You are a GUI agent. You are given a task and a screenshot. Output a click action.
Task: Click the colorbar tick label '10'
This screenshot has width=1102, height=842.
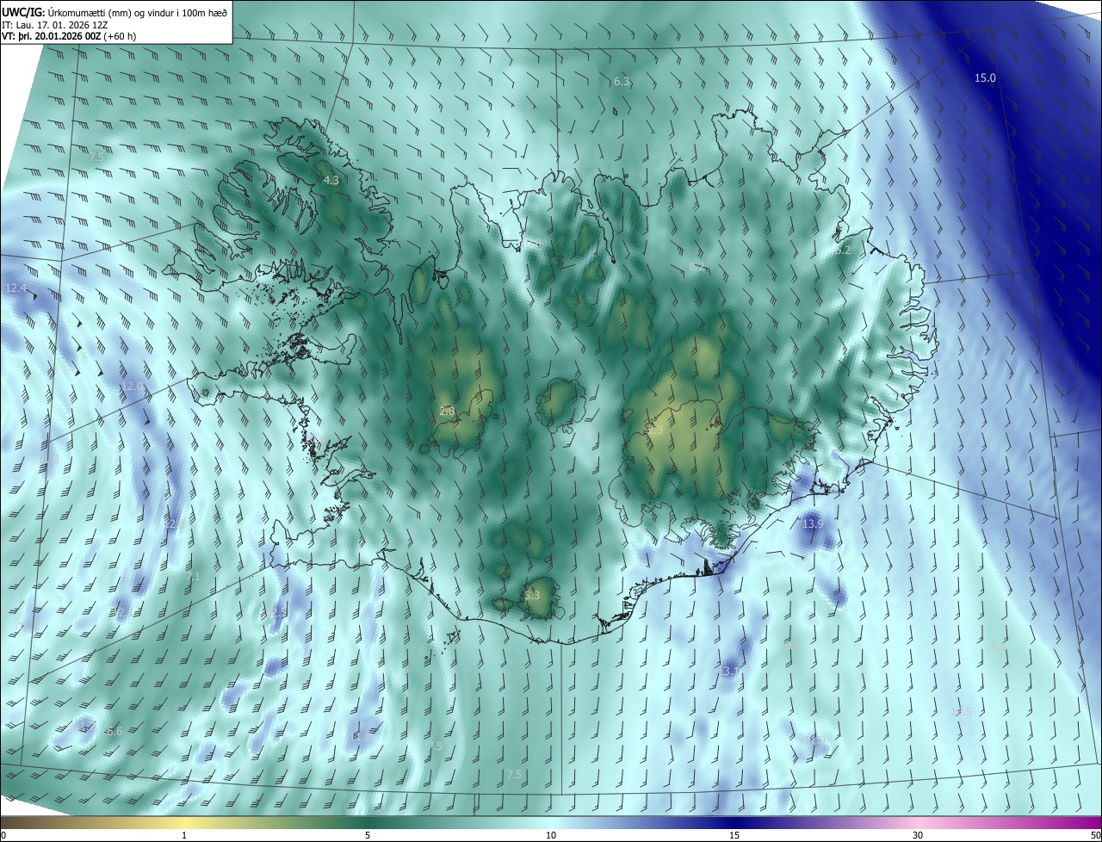point(551,835)
